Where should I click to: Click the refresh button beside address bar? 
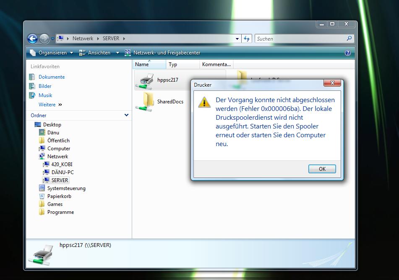pos(247,39)
